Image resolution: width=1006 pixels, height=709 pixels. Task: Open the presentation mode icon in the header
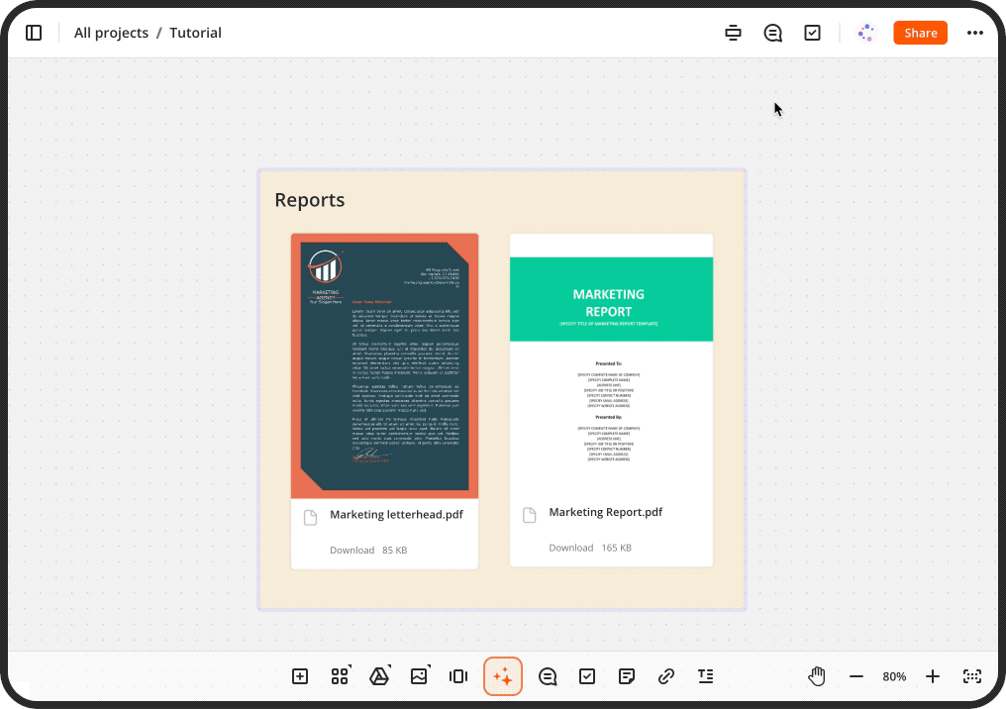[x=733, y=33]
